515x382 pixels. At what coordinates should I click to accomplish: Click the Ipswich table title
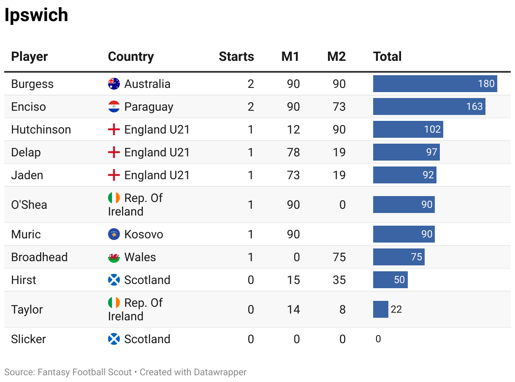coord(36,15)
